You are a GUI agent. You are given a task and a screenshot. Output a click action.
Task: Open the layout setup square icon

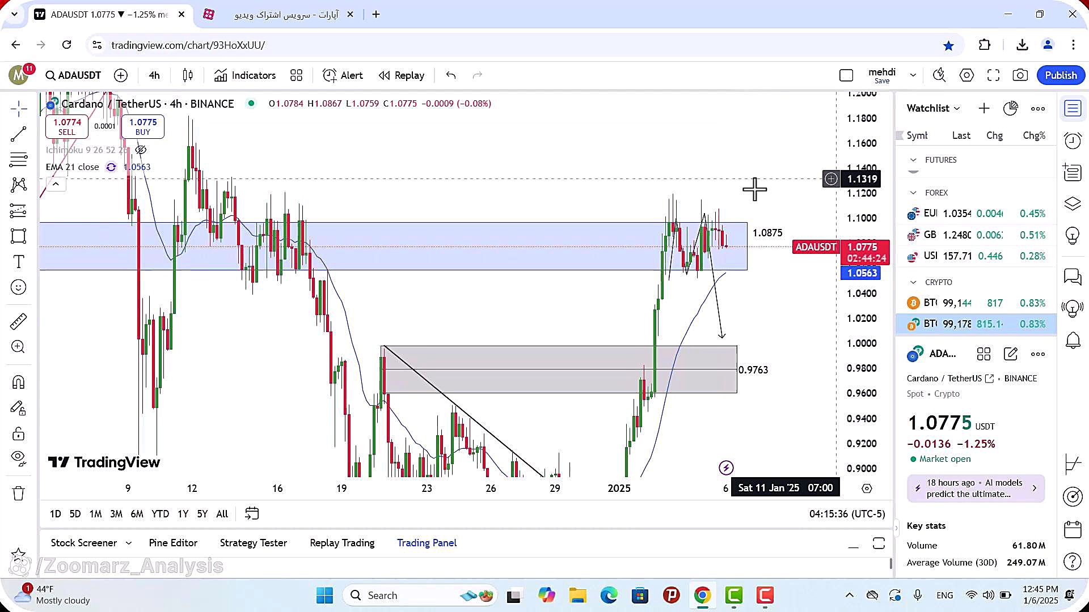[846, 75]
